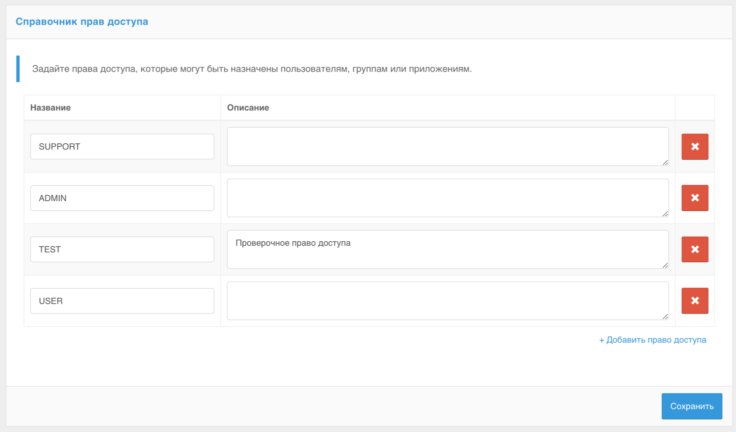This screenshot has width=736, height=432.
Task: Select the TEST name text box
Action: click(x=122, y=249)
